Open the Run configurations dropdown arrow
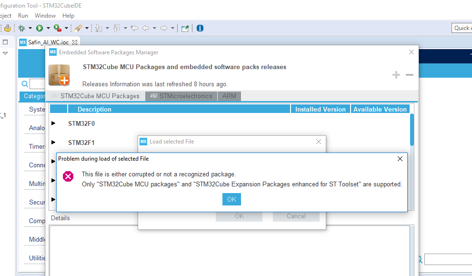 tap(48, 28)
